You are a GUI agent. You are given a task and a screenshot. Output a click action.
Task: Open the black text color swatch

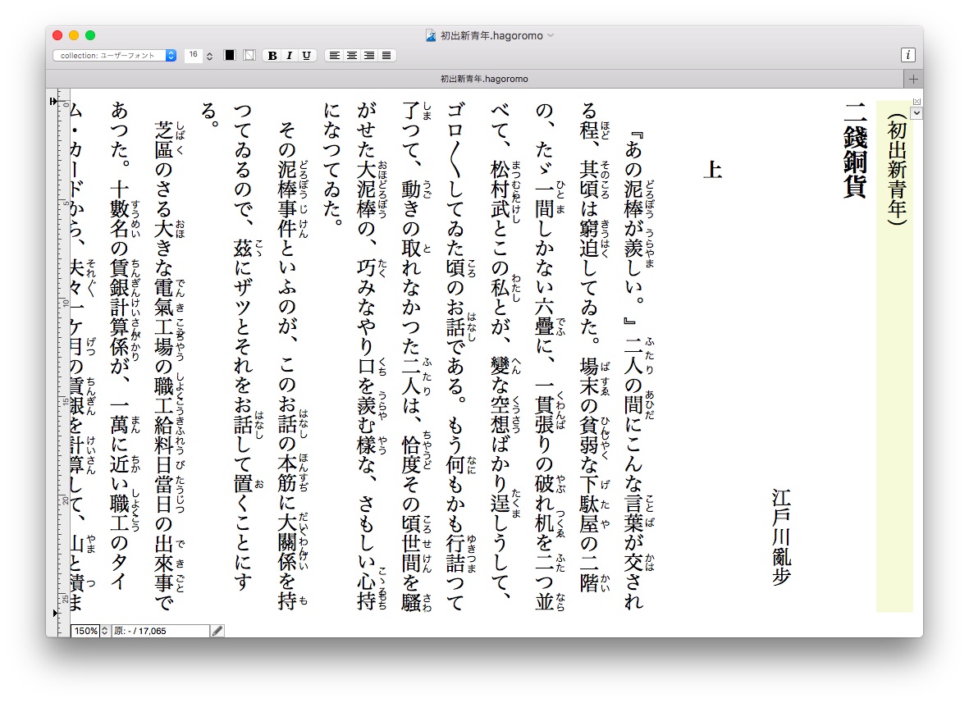tap(230, 56)
